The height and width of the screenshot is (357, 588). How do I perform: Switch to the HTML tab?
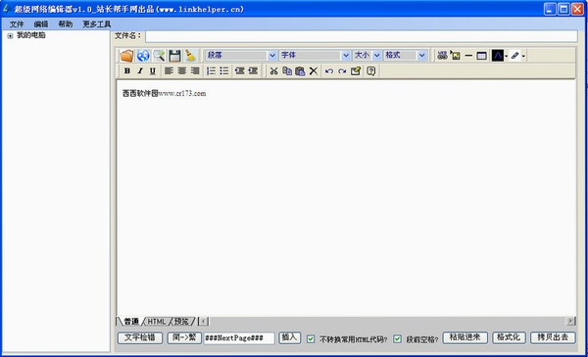(x=157, y=322)
